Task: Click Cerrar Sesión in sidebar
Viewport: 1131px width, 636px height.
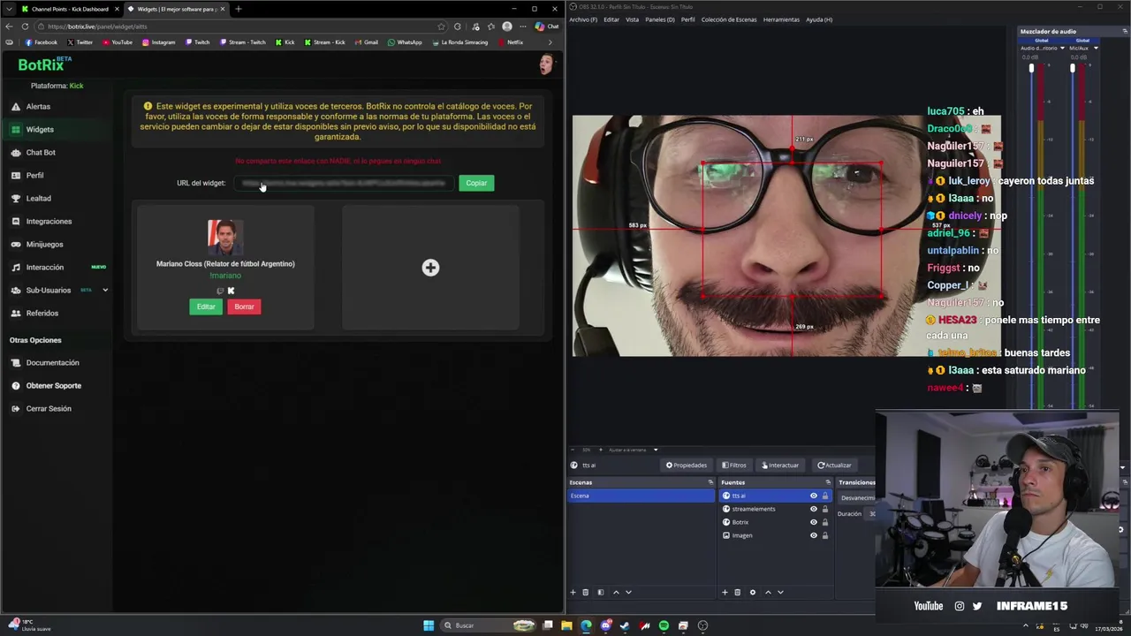Action: coord(49,408)
